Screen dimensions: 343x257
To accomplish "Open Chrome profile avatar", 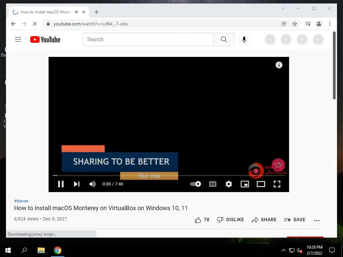I will (319, 24).
